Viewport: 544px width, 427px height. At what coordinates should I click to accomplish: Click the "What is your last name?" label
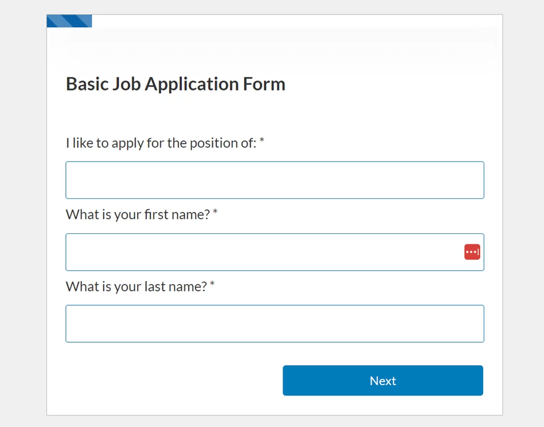(x=137, y=287)
